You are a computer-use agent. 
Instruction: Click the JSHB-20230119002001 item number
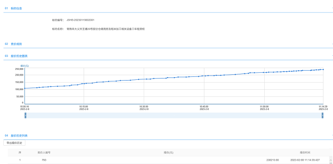pyautogui.click(x=80, y=20)
